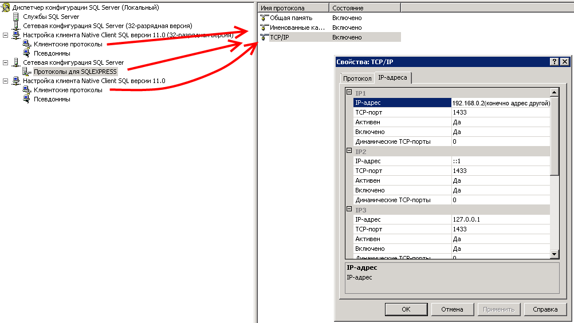The image size is (574, 323).
Task: Collapse the bottom Native Client 11.0 node
Action: (x=6, y=81)
